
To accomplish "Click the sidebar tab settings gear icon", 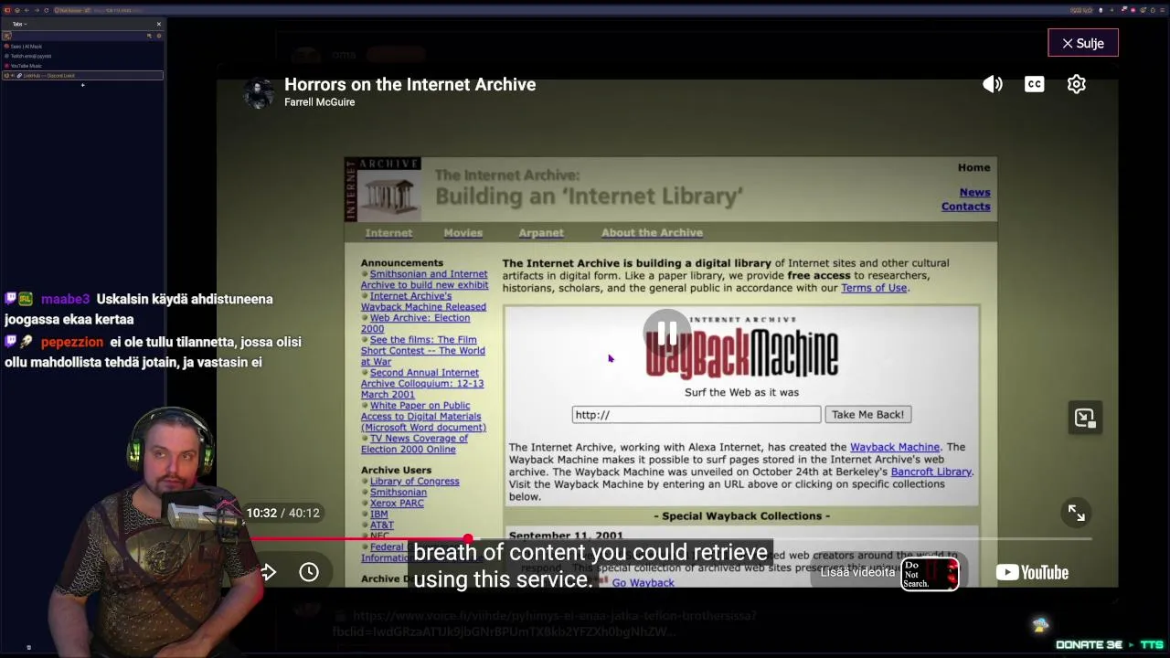I will [x=158, y=36].
